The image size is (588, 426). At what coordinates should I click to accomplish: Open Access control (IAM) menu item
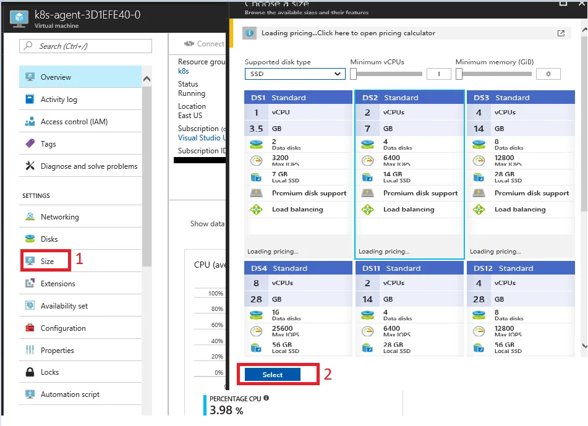[x=80, y=122]
